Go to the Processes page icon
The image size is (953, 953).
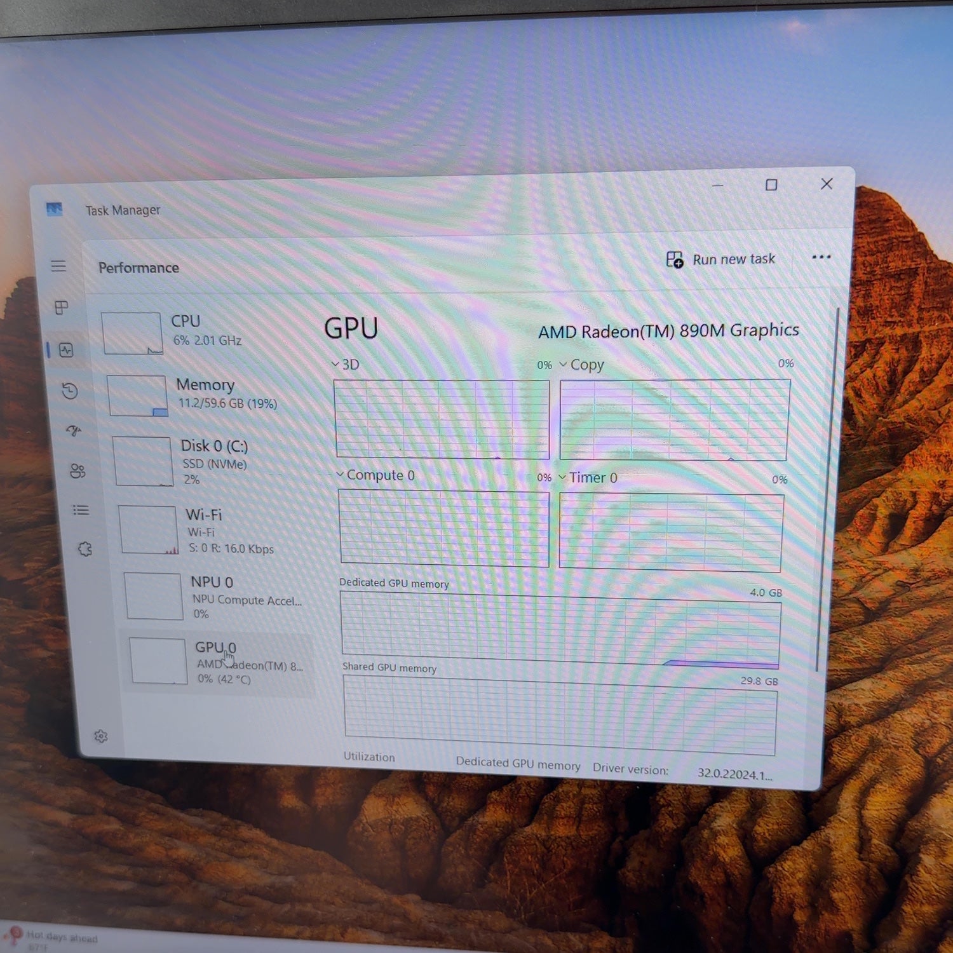[x=62, y=308]
